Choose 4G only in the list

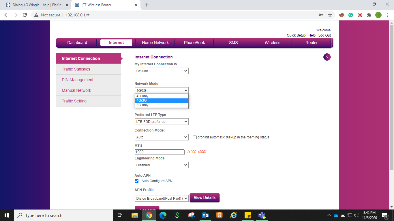tap(162, 96)
